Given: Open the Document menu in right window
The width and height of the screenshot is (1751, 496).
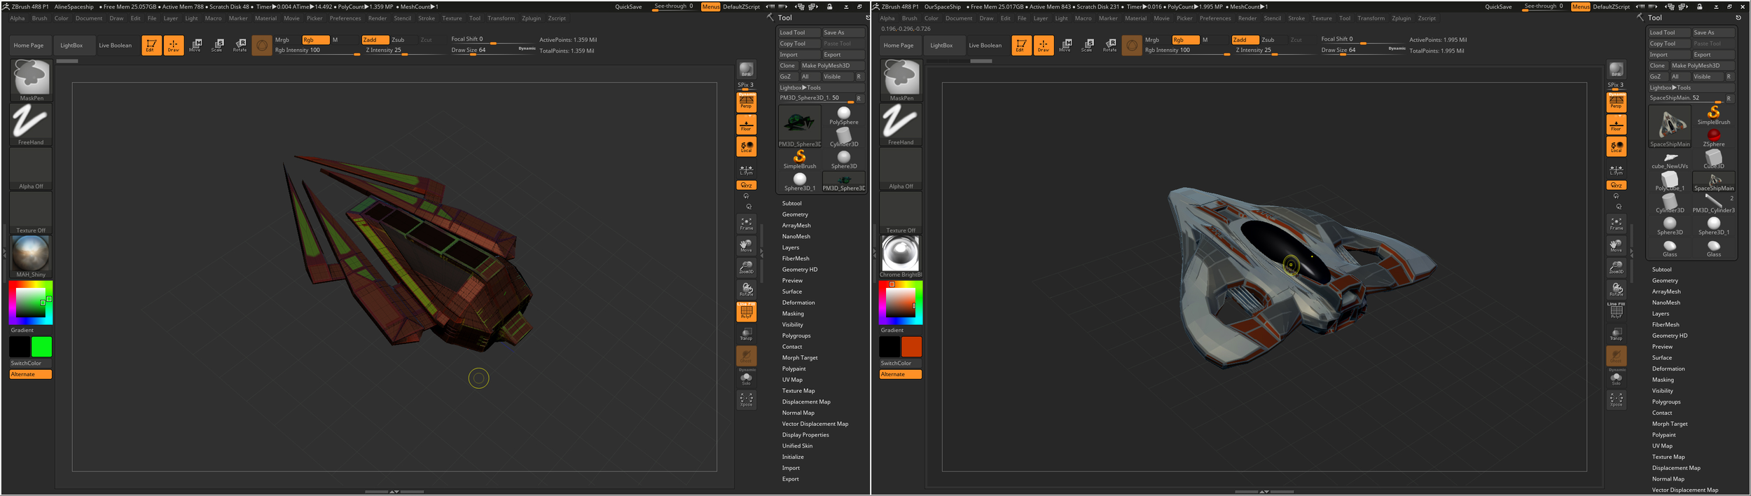Looking at the screenshot, I should click(x=959, y=18).
